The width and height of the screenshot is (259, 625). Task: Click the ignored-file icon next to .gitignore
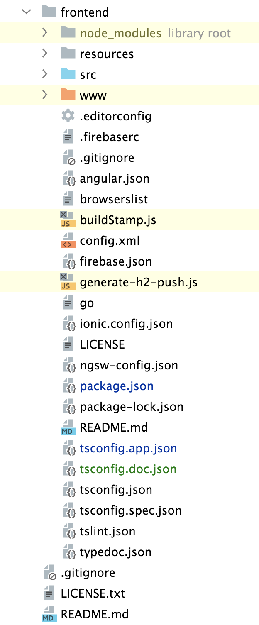[x=68, y=158]
